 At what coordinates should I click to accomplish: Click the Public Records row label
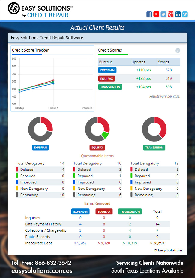37,237
